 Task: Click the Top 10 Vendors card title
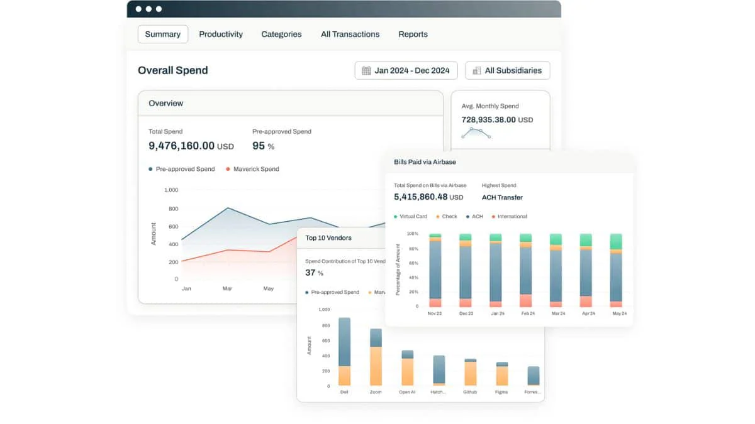328,238
